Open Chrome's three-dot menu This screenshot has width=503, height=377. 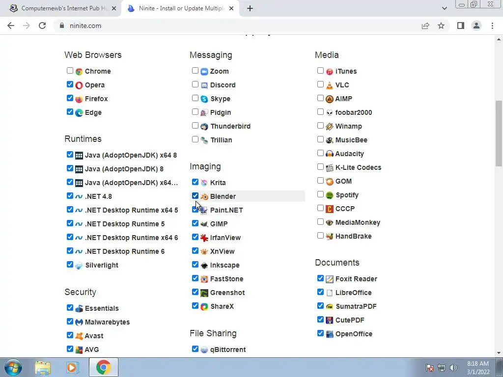[x=492, y=26]
